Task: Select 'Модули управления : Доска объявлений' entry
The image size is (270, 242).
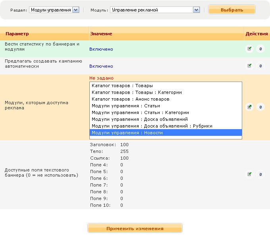Action: click(140, 119)
